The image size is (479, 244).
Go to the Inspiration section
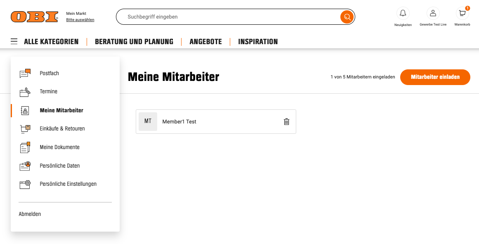click(x=258, y=42)
